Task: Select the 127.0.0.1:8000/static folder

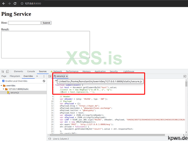Action: 18,89
